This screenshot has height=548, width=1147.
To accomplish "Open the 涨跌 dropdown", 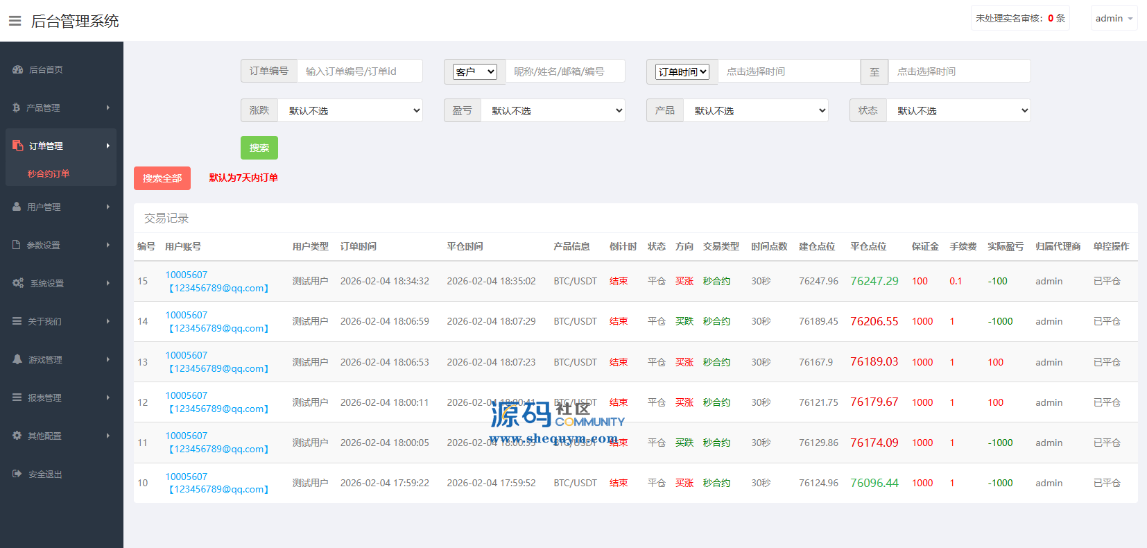I will (350, 111).
